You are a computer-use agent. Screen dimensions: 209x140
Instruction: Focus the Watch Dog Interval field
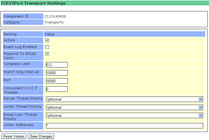[57, 73]
